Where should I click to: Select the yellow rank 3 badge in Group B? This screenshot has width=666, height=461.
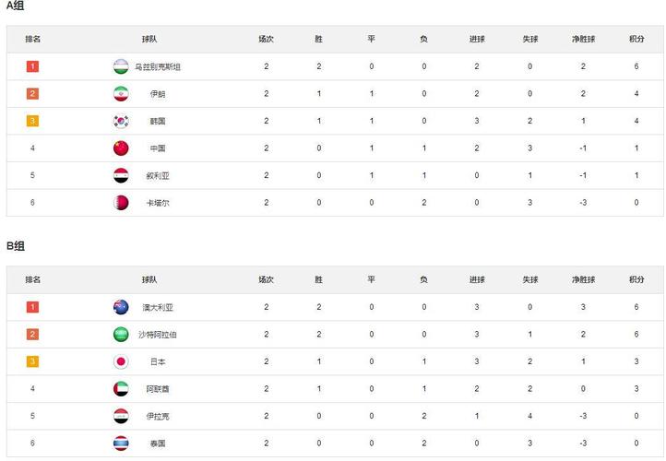(x=32, y=361)
